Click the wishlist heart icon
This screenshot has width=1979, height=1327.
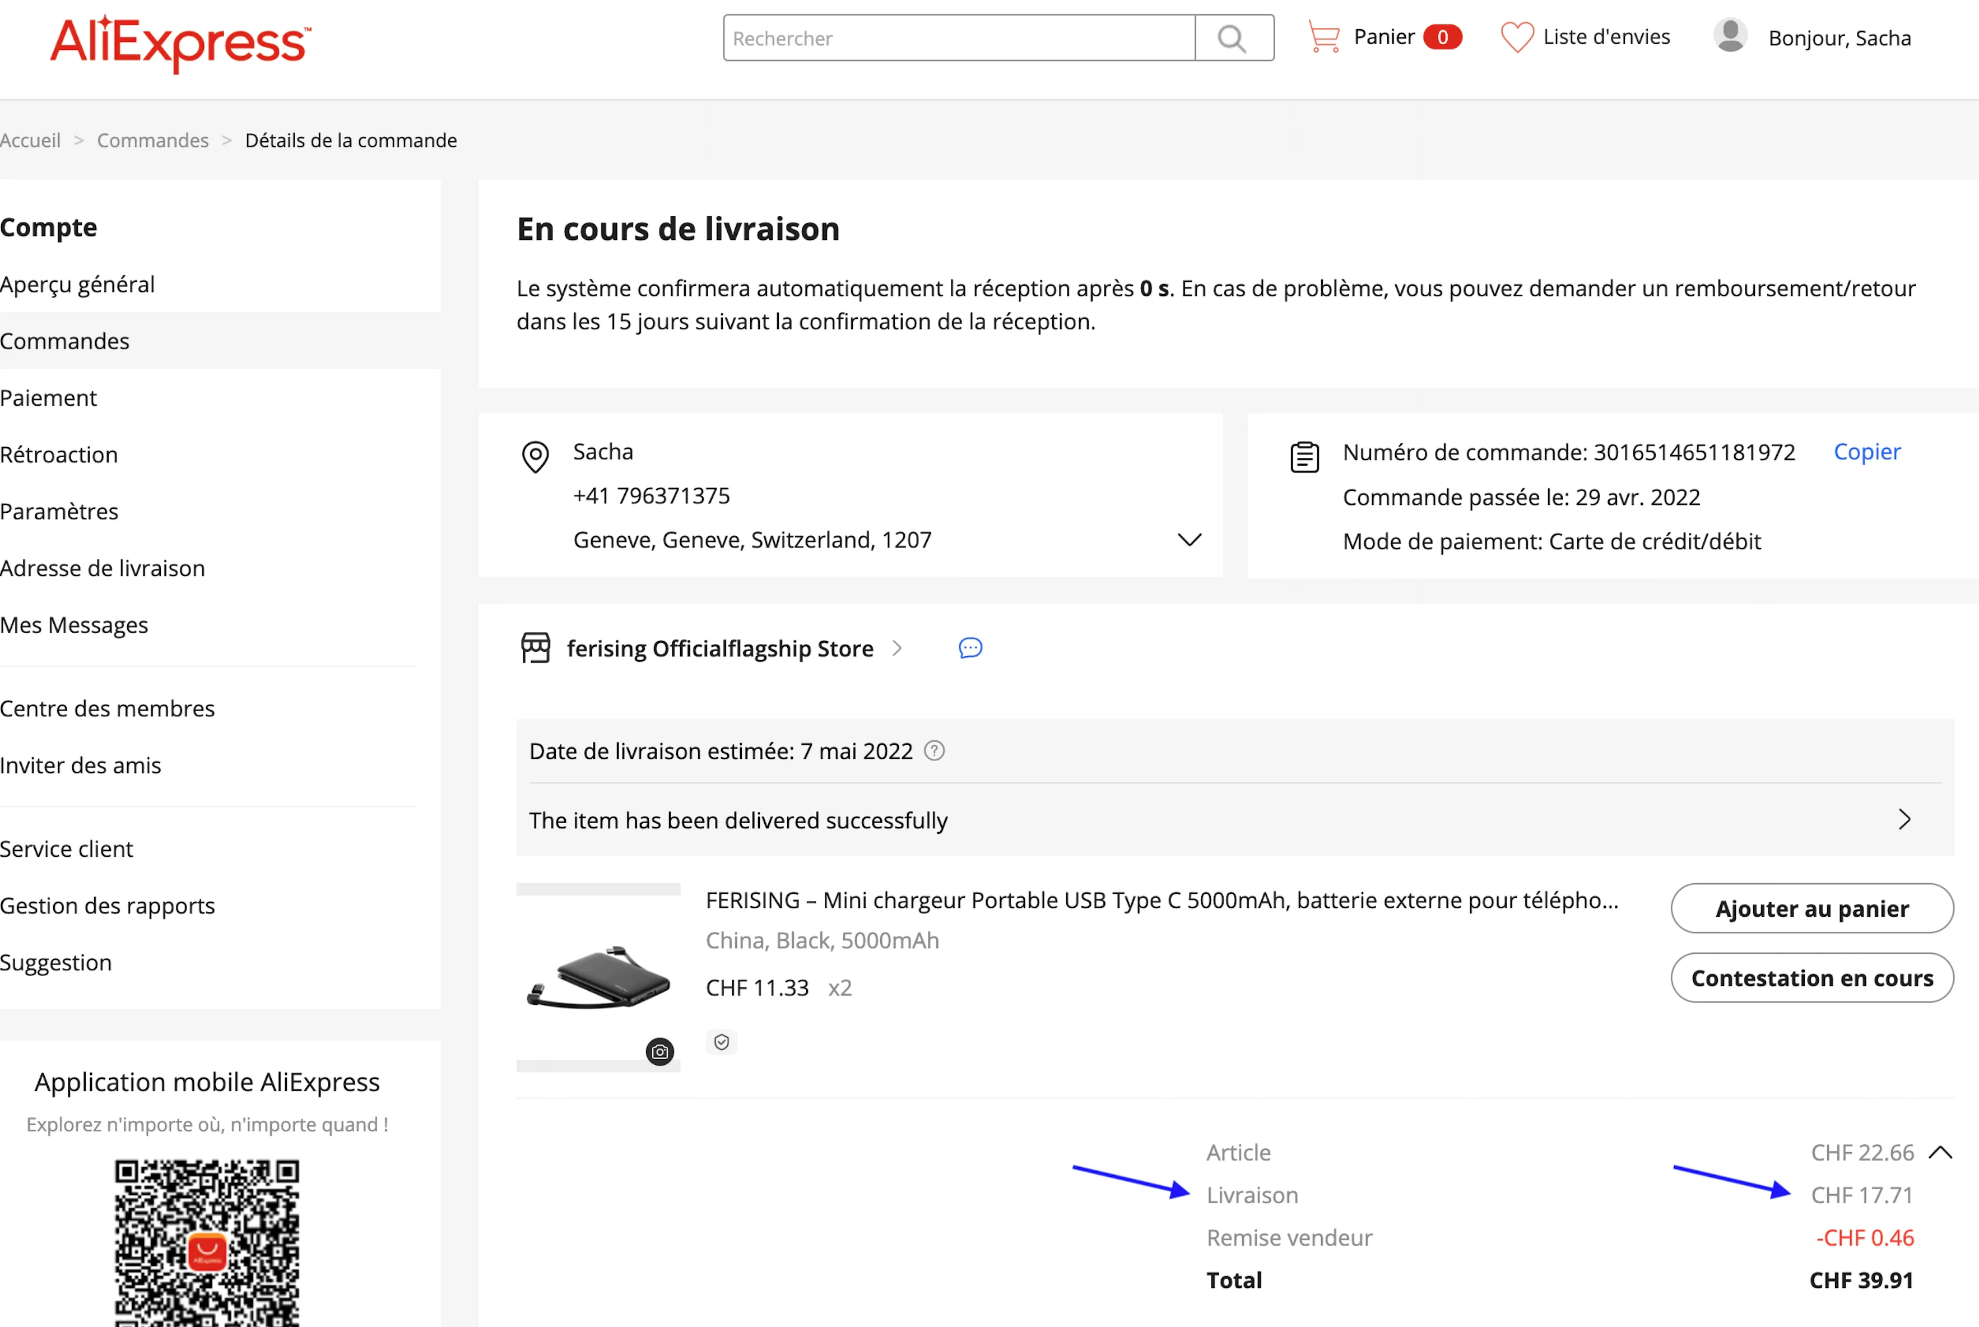click(1516, 37)
